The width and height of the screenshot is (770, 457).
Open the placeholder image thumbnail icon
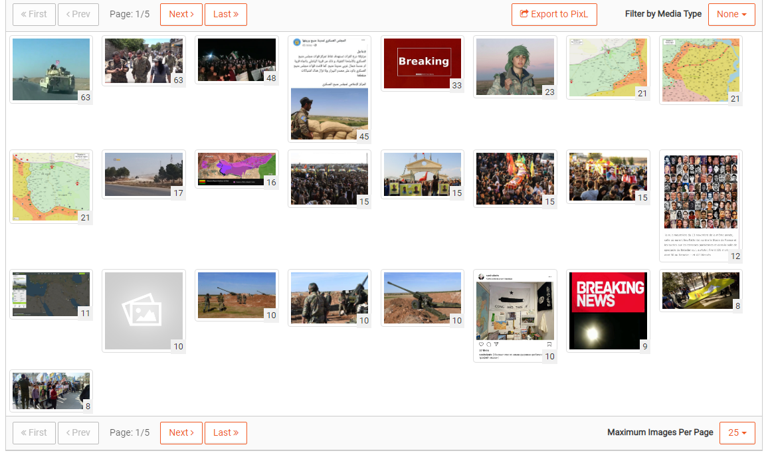point(143,310)
